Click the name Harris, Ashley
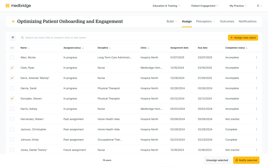 tap(29, 109)
